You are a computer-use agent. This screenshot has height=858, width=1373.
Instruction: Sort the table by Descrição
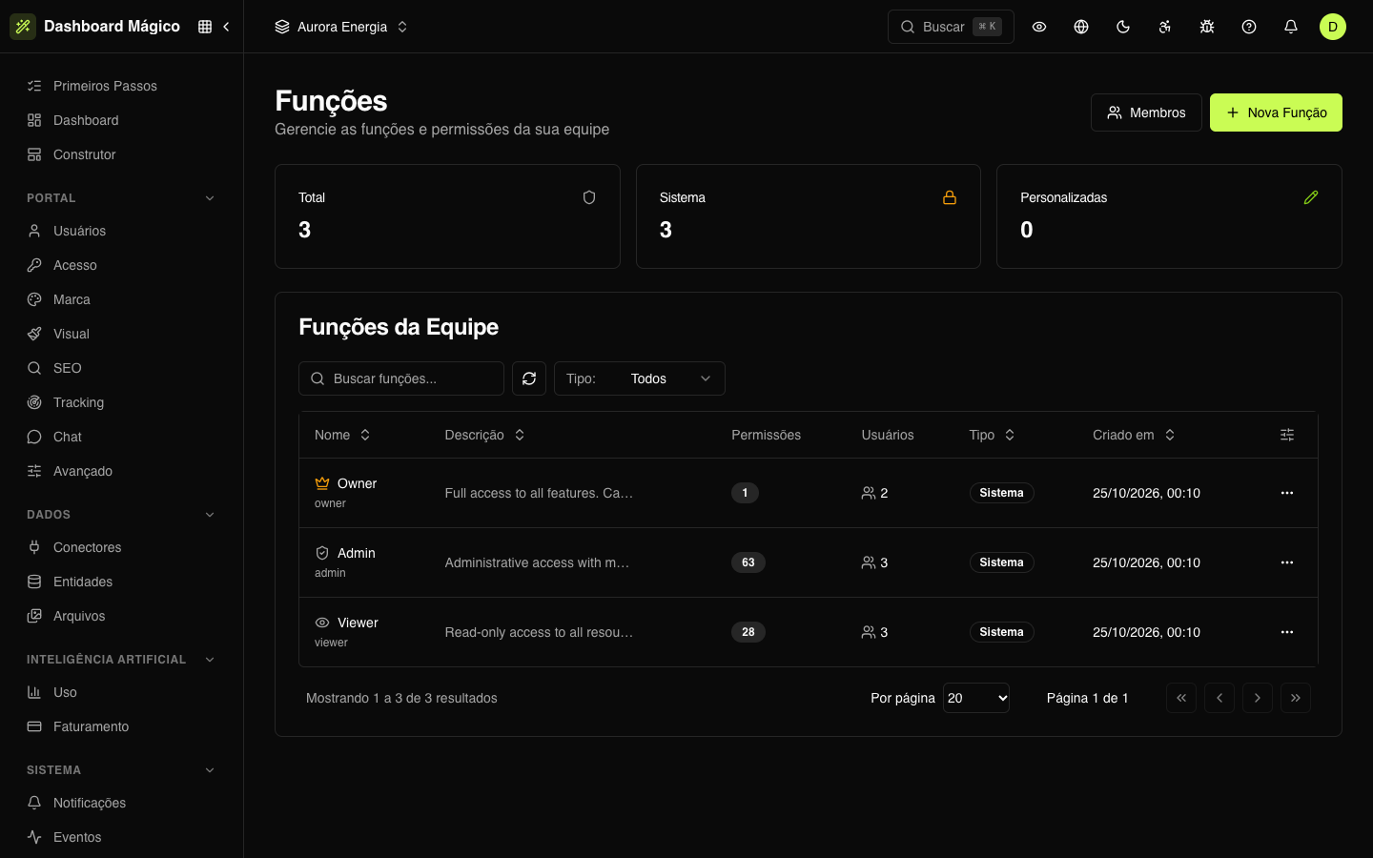484,435
